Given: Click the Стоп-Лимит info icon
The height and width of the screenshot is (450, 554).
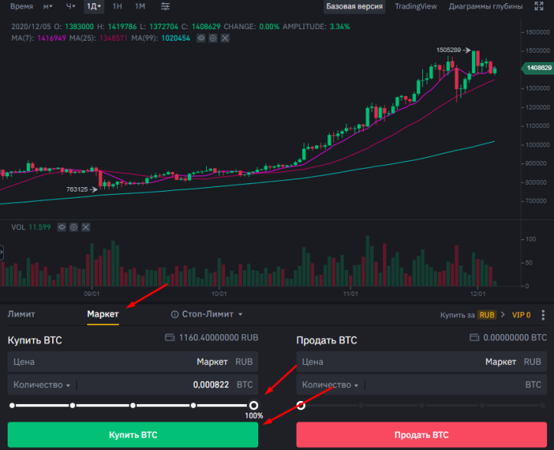Looking at the screenshot, I should coord(175,314).
